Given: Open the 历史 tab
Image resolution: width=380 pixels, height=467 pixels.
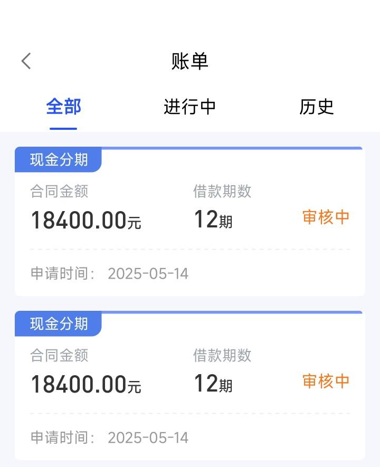Looking at the screenshot, I should pos(316,107).
